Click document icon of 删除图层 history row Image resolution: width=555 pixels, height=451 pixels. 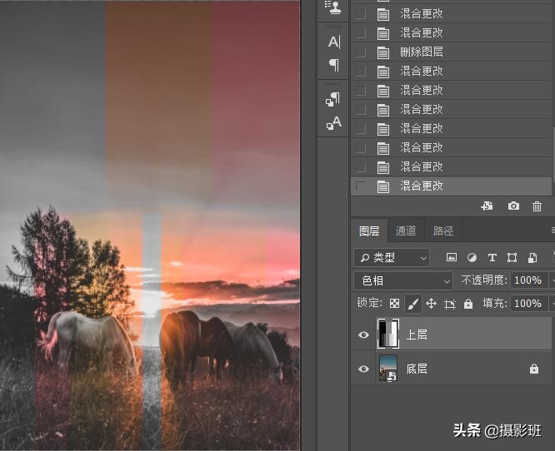tap(383, 52)
